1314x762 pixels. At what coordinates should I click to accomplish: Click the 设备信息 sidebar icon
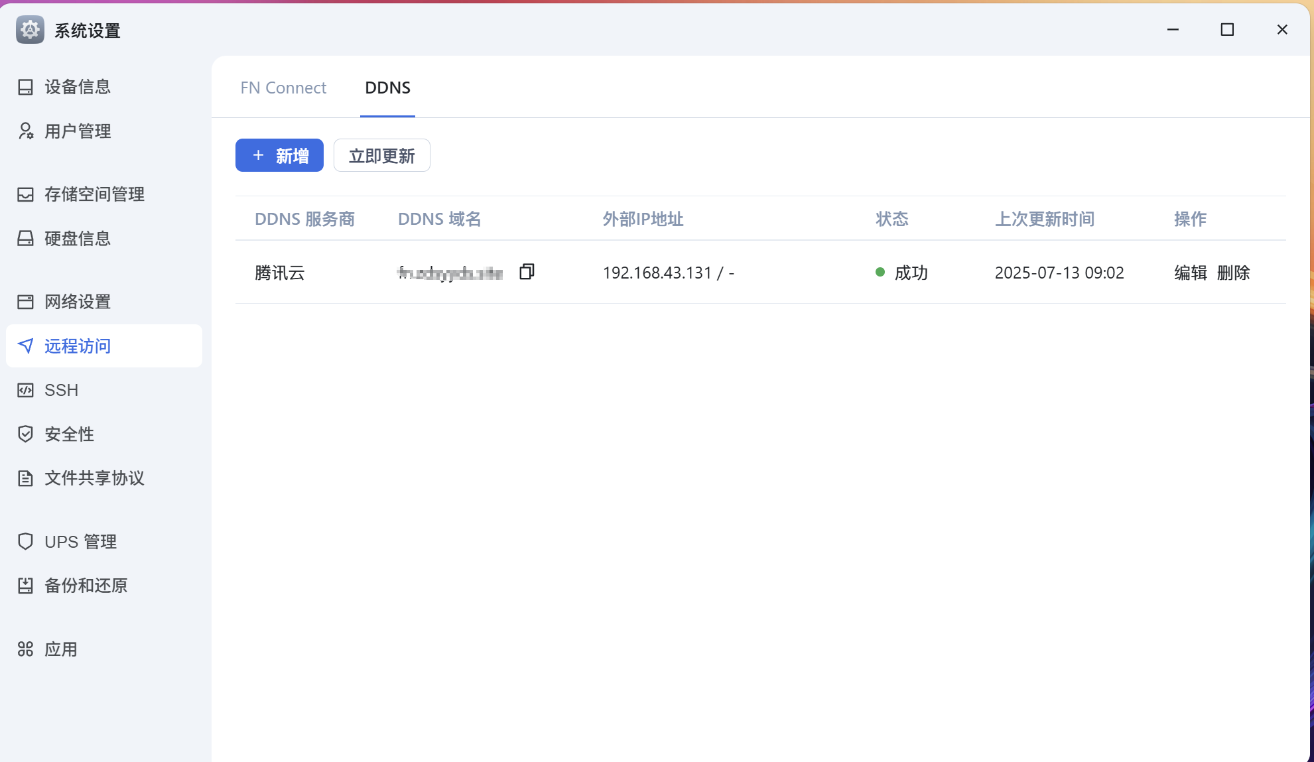pos(25,87)
